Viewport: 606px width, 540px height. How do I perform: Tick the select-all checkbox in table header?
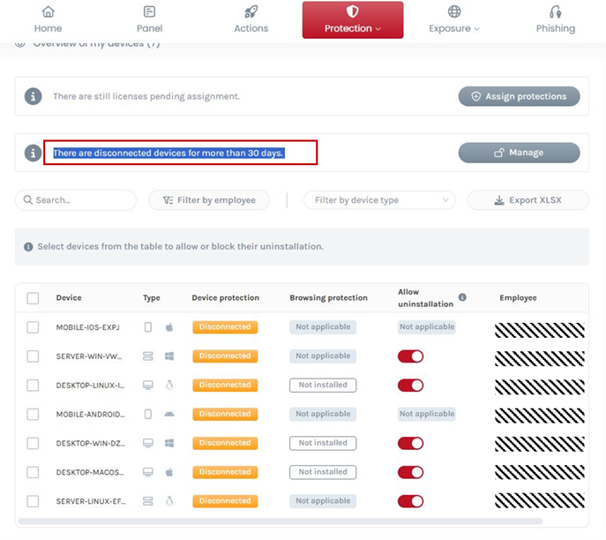[x=33, y=298]
